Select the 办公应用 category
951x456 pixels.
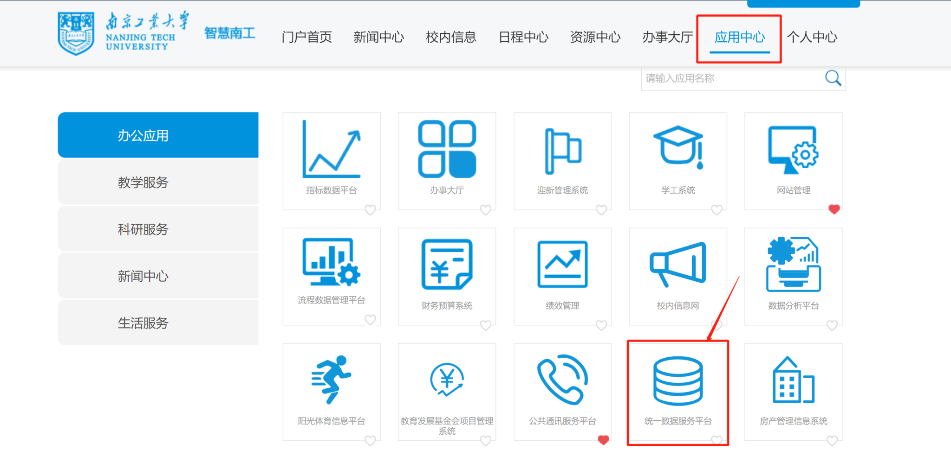click(158, 135)
